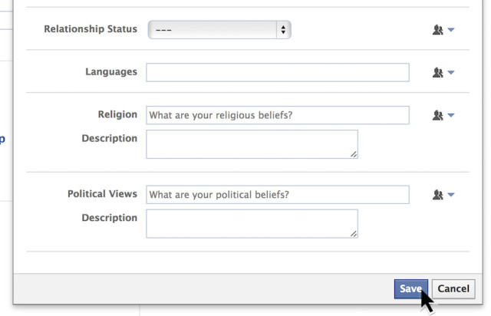Image resolution: width=491 pixels, height=316 pixels.
Task: Open the Relationship Status select box
Action: coord(219,30)
